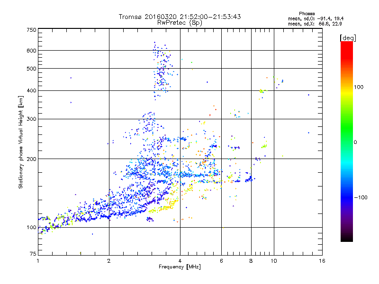Click the 'Stationary phase Virtual Height [km]' axis label

point(21,142)
